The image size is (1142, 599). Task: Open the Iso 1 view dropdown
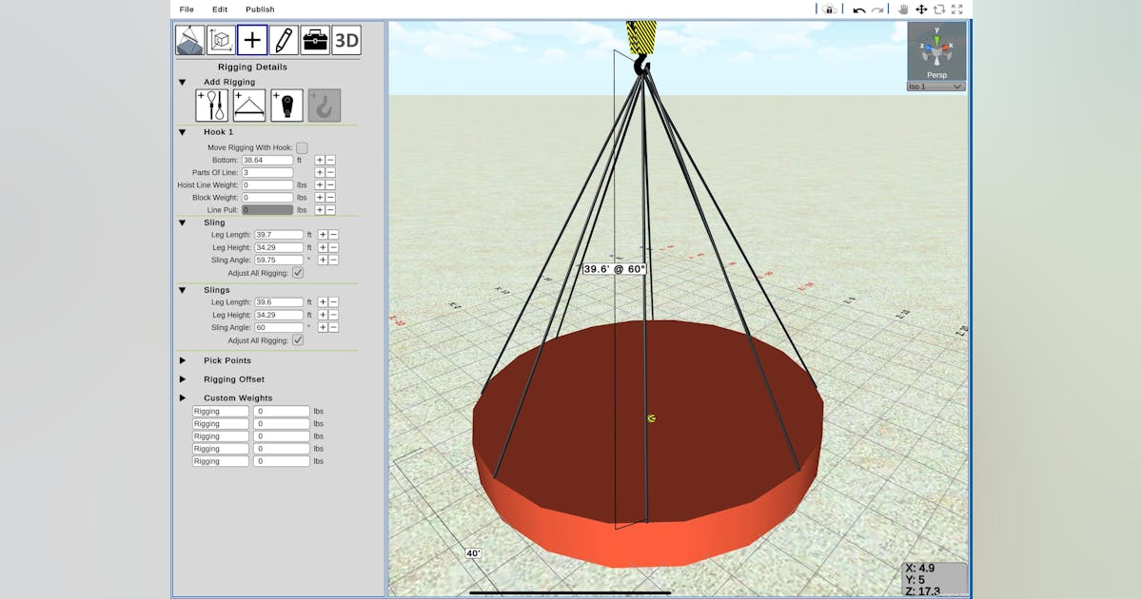coord(935,86)
